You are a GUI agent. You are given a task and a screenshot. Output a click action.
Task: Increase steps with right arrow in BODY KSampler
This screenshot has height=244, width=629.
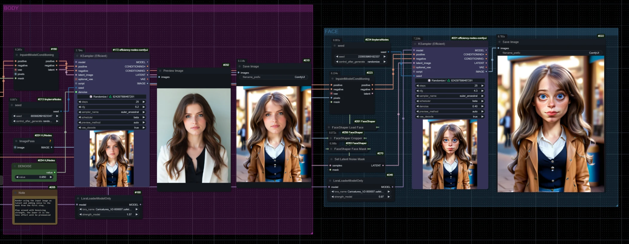[144, 102]
